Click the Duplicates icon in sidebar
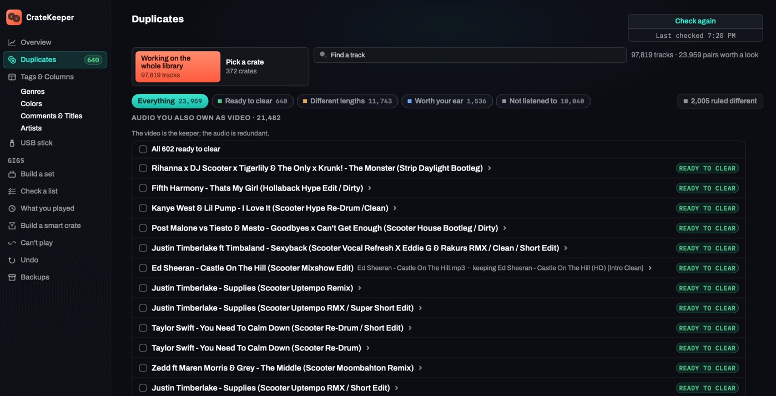This screenshot has height=396, width=776. tap(12, 59)
